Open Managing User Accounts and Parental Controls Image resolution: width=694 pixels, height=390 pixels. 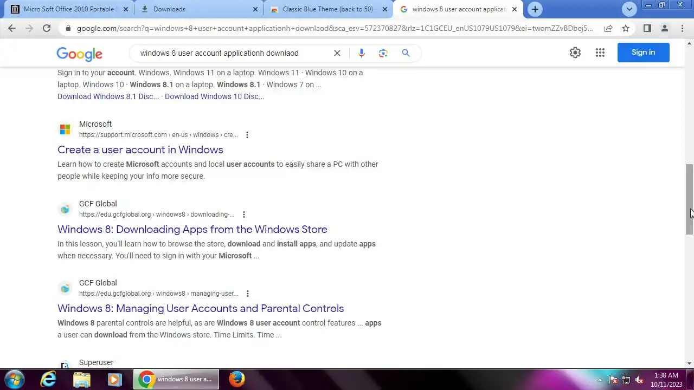[x=201, y=308]
